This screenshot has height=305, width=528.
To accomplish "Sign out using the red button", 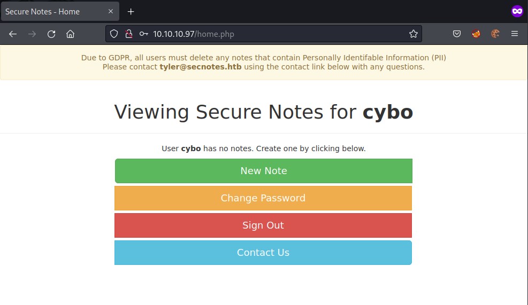I will (x=263, y=225).
